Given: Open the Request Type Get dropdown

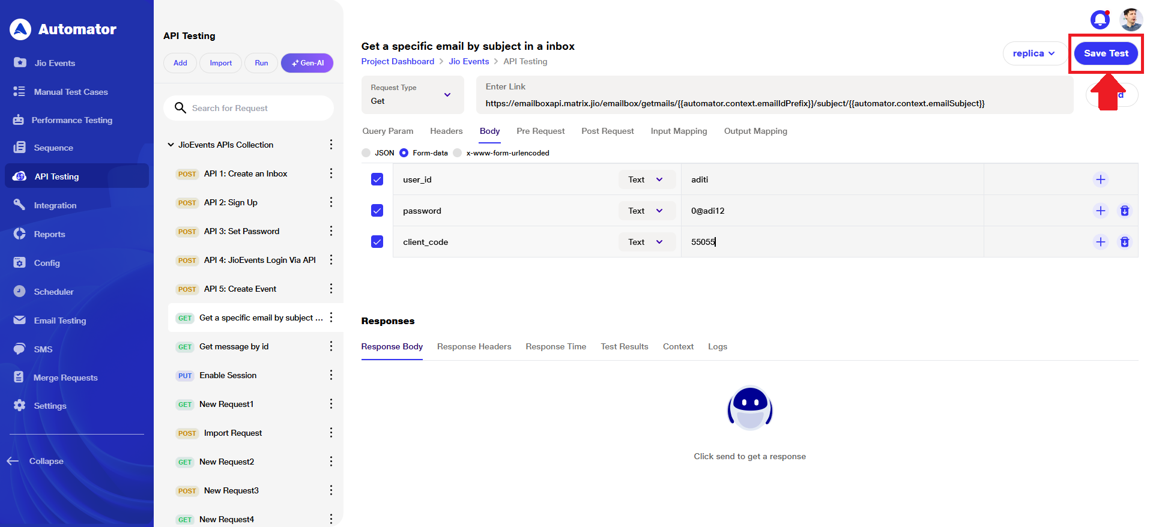Looking at the screenshot, I should [x=412, y=95].
